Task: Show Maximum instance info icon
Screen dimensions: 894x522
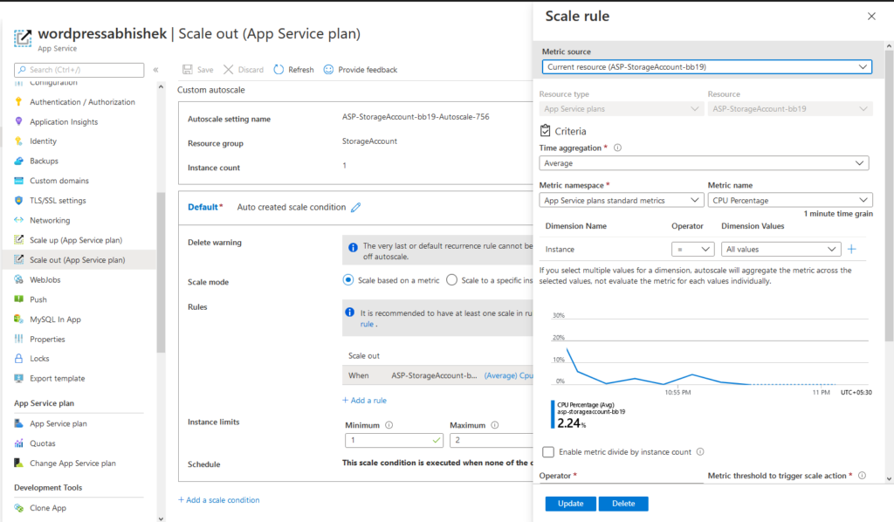Action: (x=495, y=425)
